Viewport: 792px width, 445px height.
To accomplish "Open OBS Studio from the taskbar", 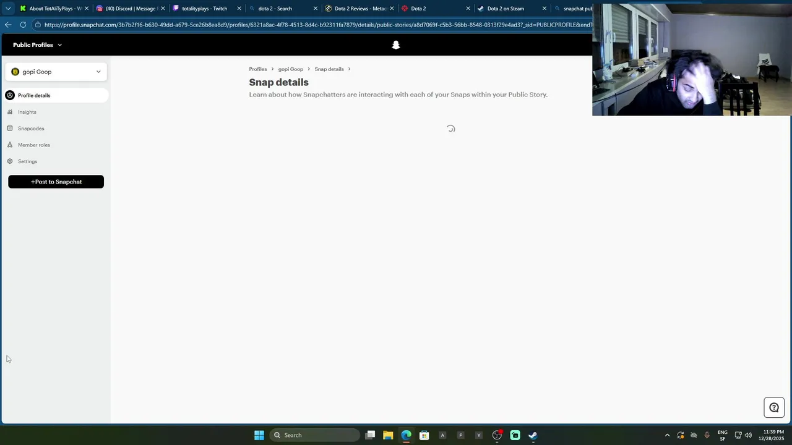I will pyautogui.click(x=497, y=435).
